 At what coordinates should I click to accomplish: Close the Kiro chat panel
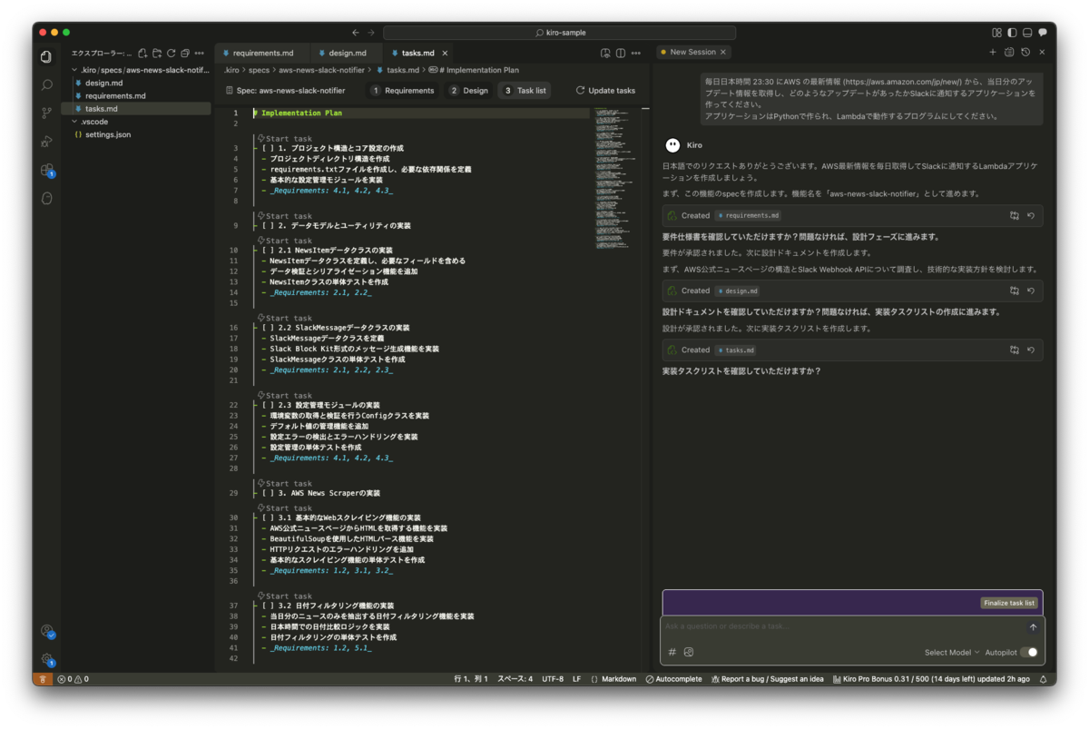click(1042, 53)
